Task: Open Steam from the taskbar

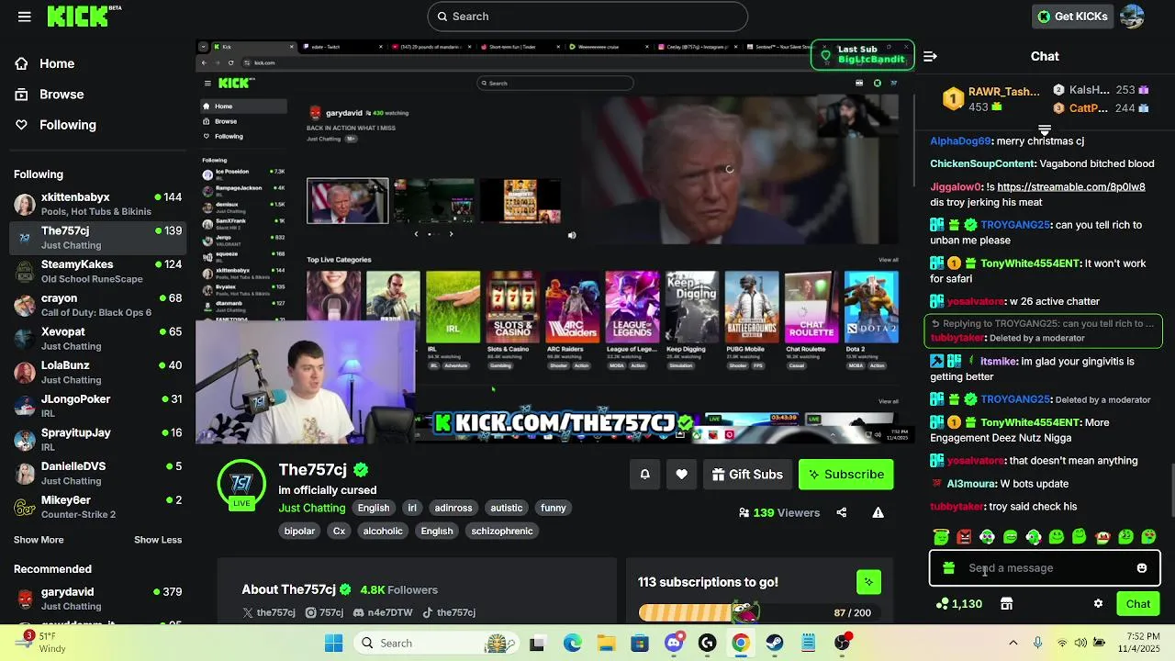Action: pyautogui.click(x=775, y=643)
